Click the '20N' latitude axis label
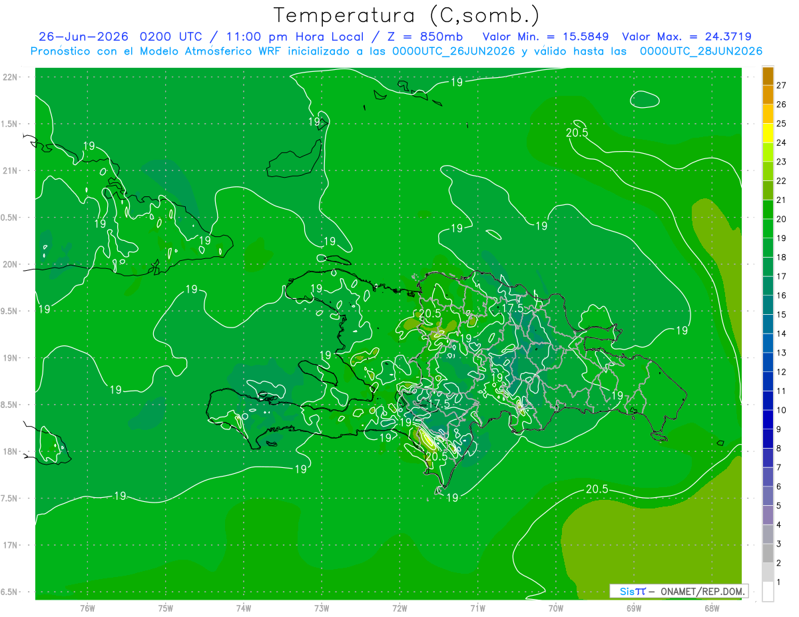Screen dimensions: 799x617 click(x=11, y=264)
